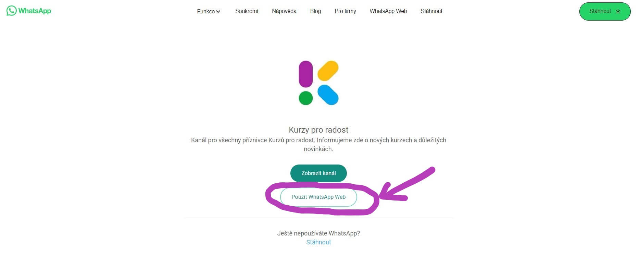This screenshot has height=255, width=640.
Task: Go to Soukromí in the navigation bar
Action: 247,11
